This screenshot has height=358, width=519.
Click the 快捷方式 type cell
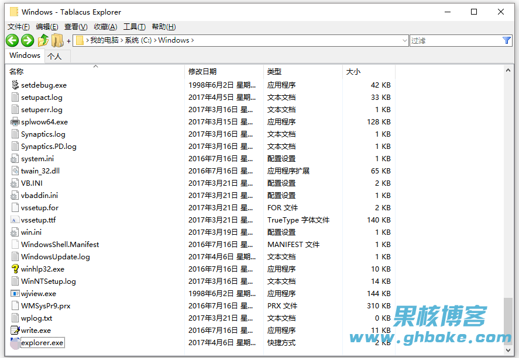[x=281, y=342]
